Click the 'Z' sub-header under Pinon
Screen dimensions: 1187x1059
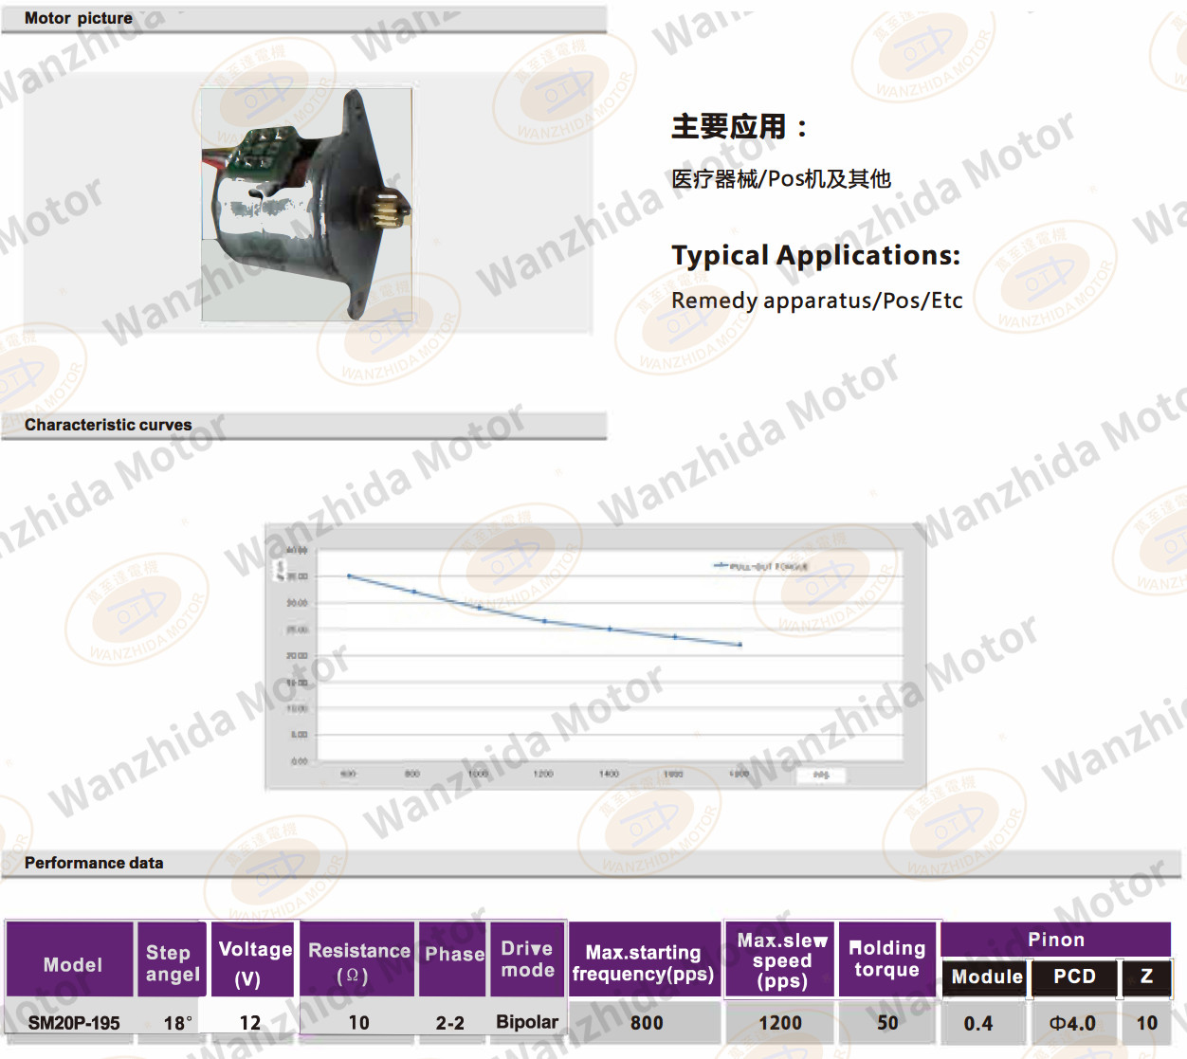[1146, 977]
